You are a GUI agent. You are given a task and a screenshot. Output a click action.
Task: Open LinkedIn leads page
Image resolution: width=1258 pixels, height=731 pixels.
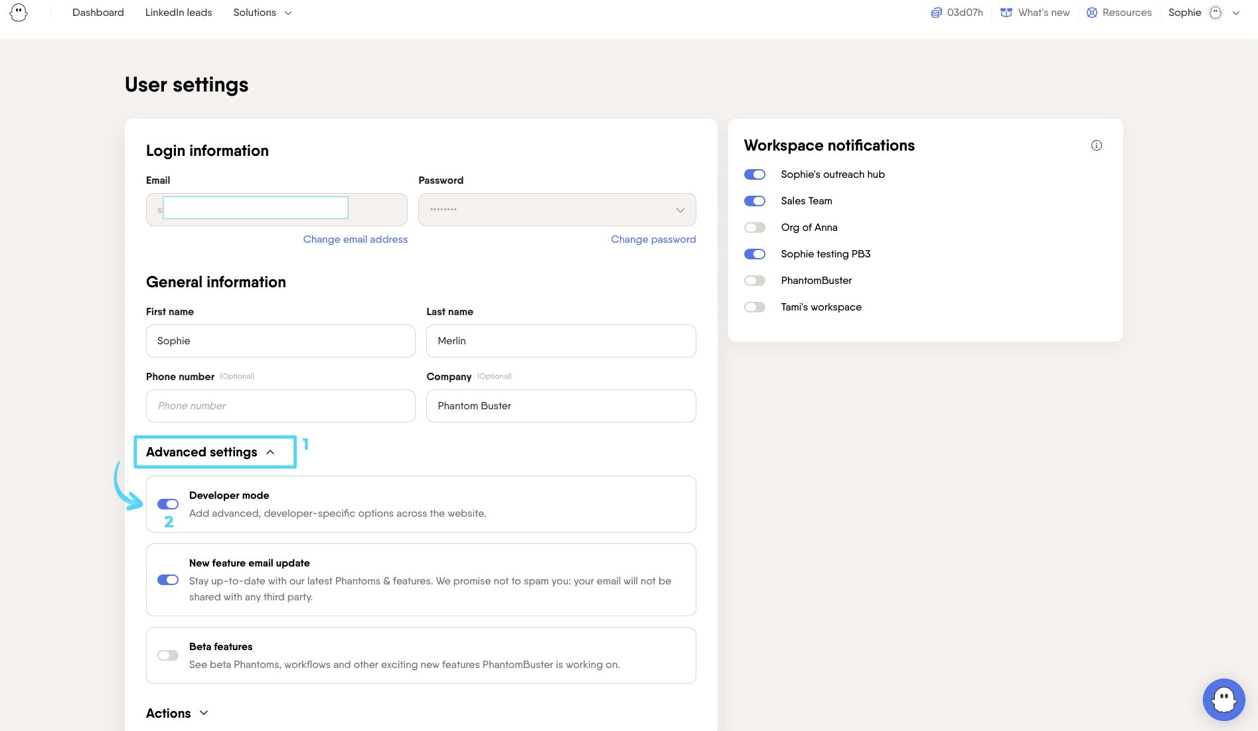179,13
